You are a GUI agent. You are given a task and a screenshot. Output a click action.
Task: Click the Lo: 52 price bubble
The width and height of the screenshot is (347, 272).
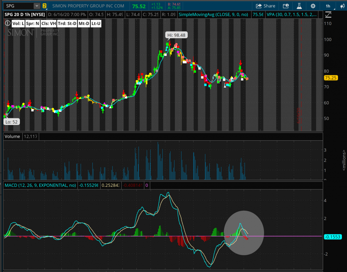[11, 122]
